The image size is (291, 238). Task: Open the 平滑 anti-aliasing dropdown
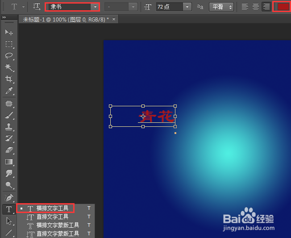click(x=221, y=7)
